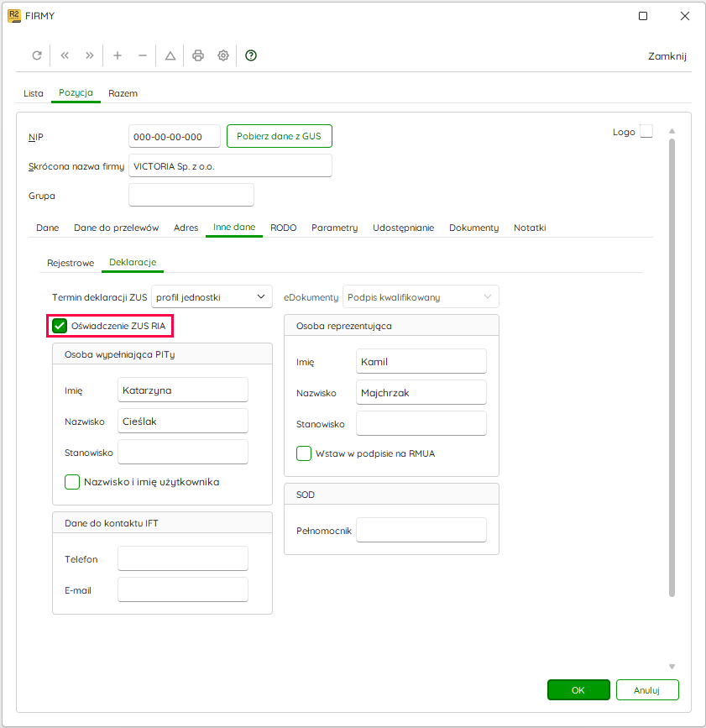Click the NIP input field

tap(175, 136)
